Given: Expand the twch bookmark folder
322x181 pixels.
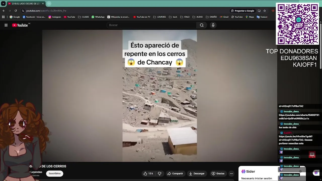Looking at the screenshot, I should (173, 17).
